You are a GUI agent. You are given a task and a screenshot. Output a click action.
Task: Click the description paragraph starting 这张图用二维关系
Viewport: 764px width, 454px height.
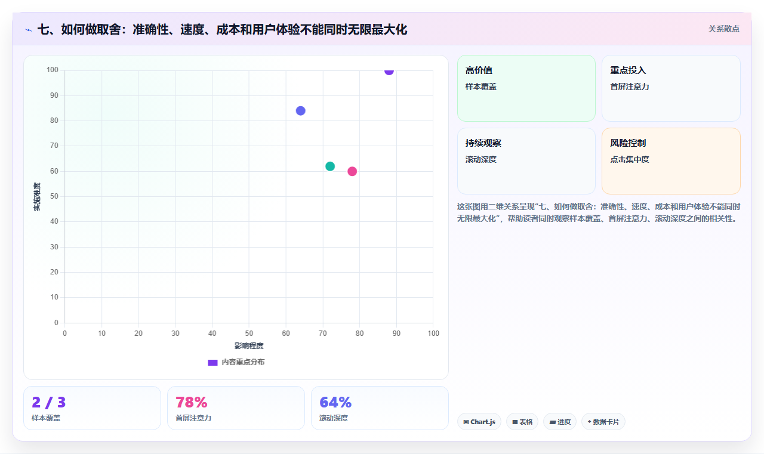[599, 212]
